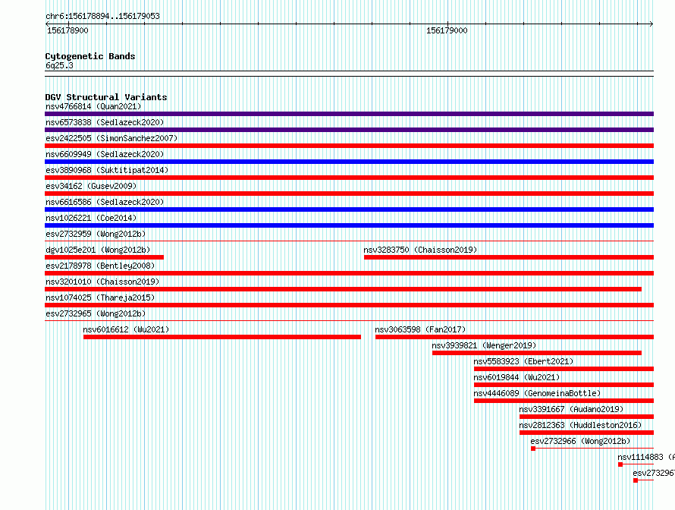Click nsv5583923 (Ebert2021) label
Viewport: 675px width, 510px height.
(x=523, y=361)
